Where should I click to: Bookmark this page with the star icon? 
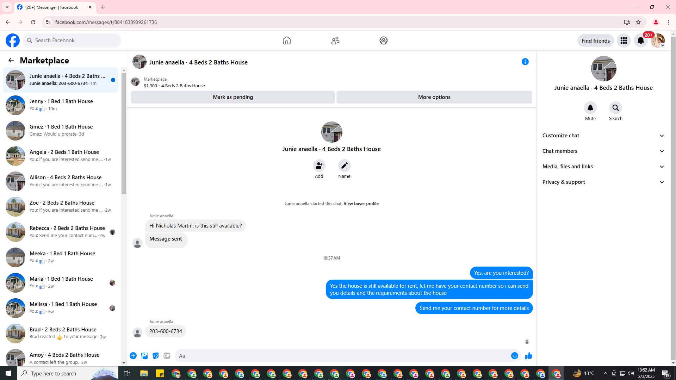click(638, 22)
